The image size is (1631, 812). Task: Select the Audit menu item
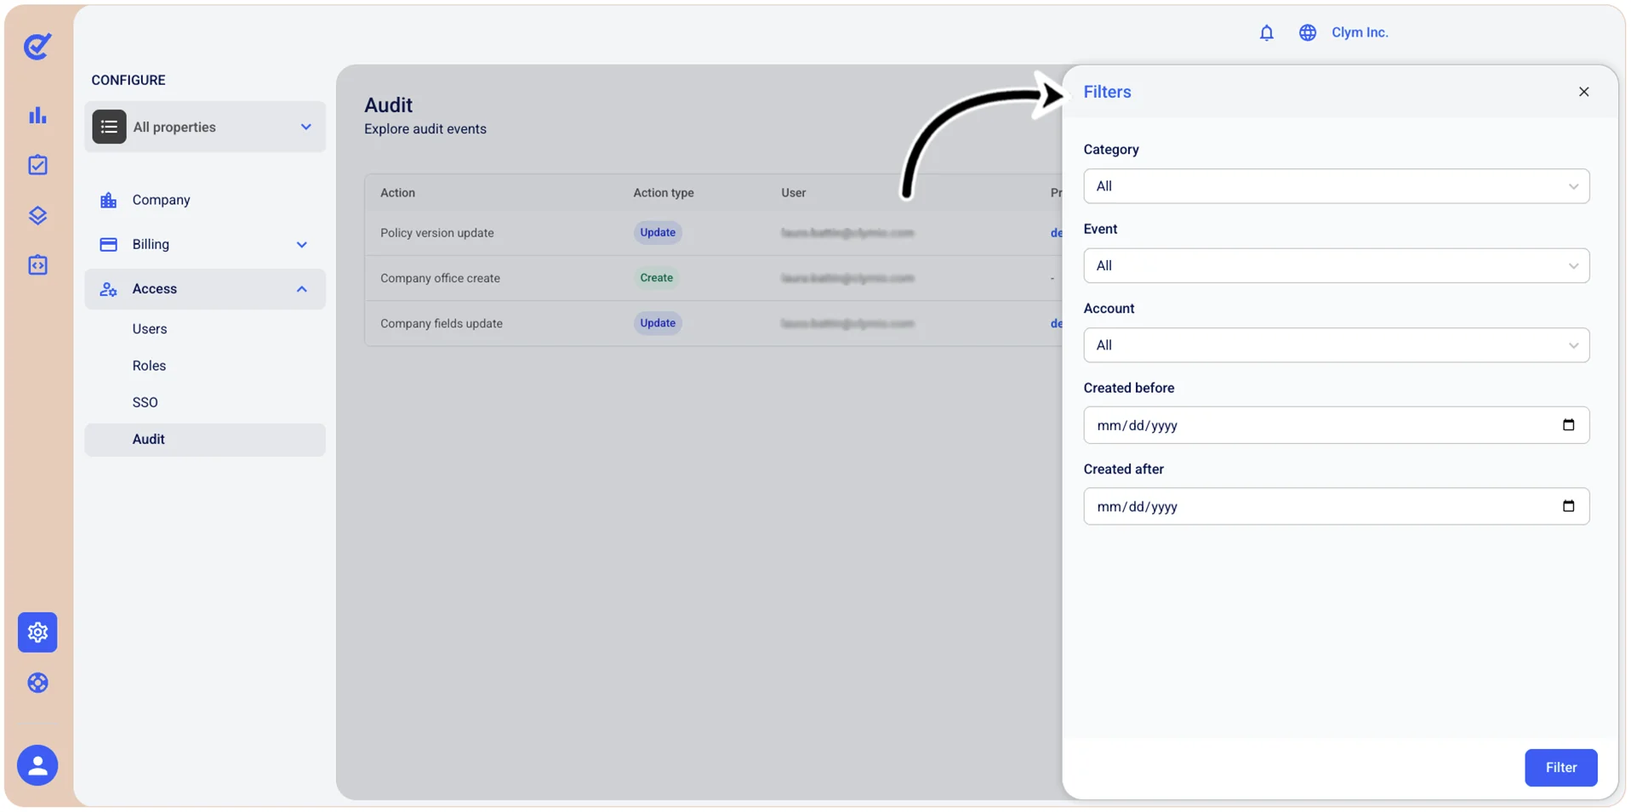tap(205, 440)
